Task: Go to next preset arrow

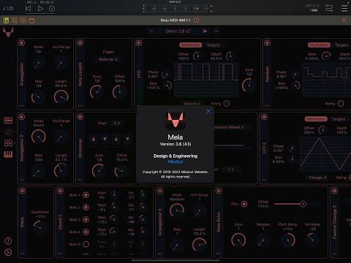Action: (x=205, y=31)
